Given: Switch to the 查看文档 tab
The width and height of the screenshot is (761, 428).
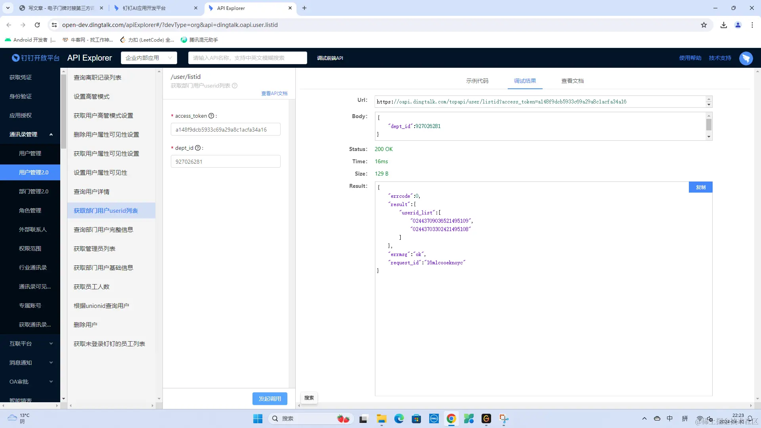Looking at the screenshot, I should click(572, 81).
